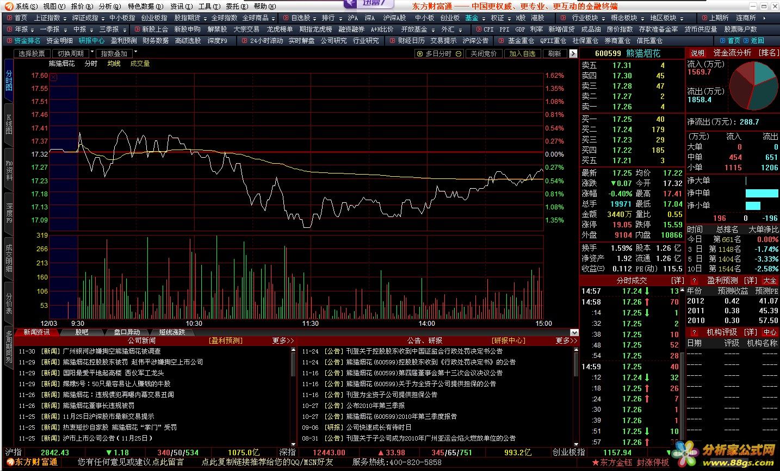Switch to the 短线涨跌 tab

tap(172, 332)
